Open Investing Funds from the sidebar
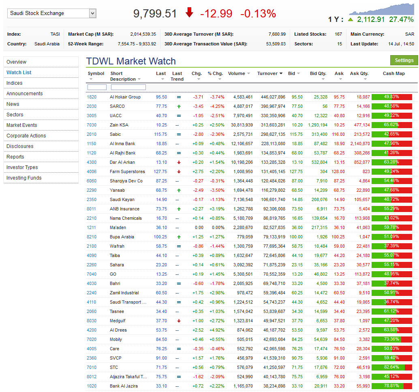Image resolution: width=419 pixels, height=392 pixels. click(41, 178)
